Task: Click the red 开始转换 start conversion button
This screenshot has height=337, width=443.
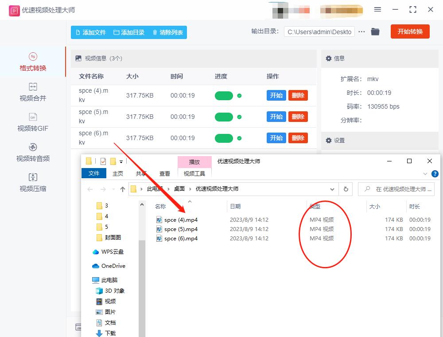Action: [x=410, y=31]
